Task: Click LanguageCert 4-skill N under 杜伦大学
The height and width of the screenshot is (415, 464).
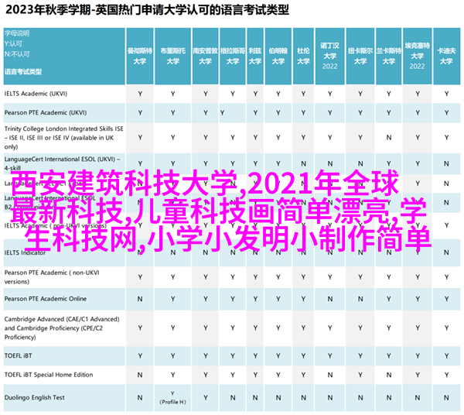Action: click(x=303, y=163)
